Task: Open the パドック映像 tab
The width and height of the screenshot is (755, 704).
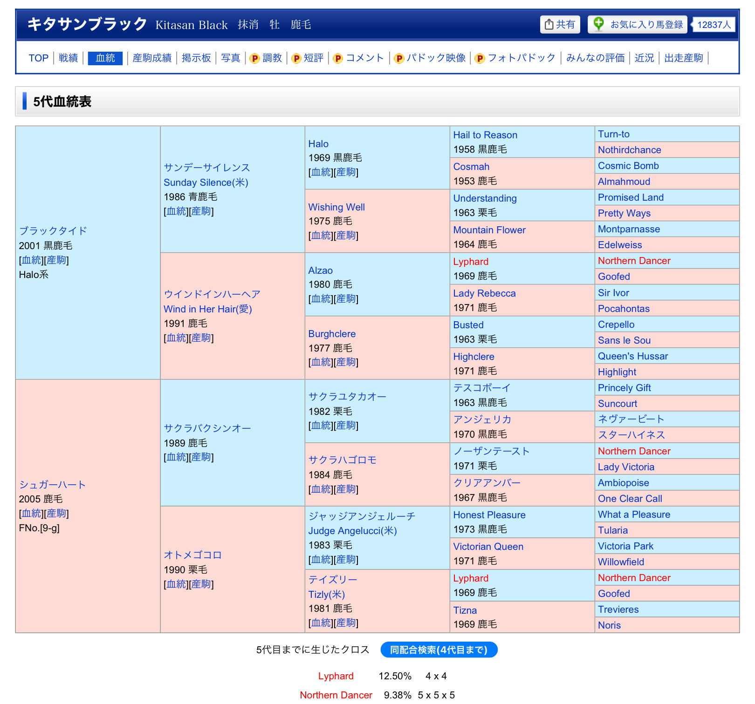Action: click(436, 58)
